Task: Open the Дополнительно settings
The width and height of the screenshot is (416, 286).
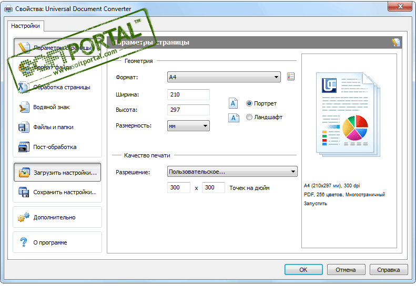Action: click(57, 217)
